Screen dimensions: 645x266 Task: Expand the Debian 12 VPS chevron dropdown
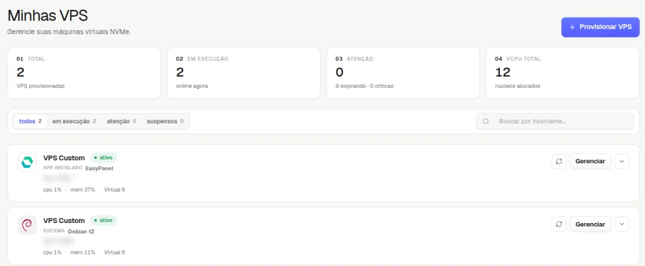622,224
